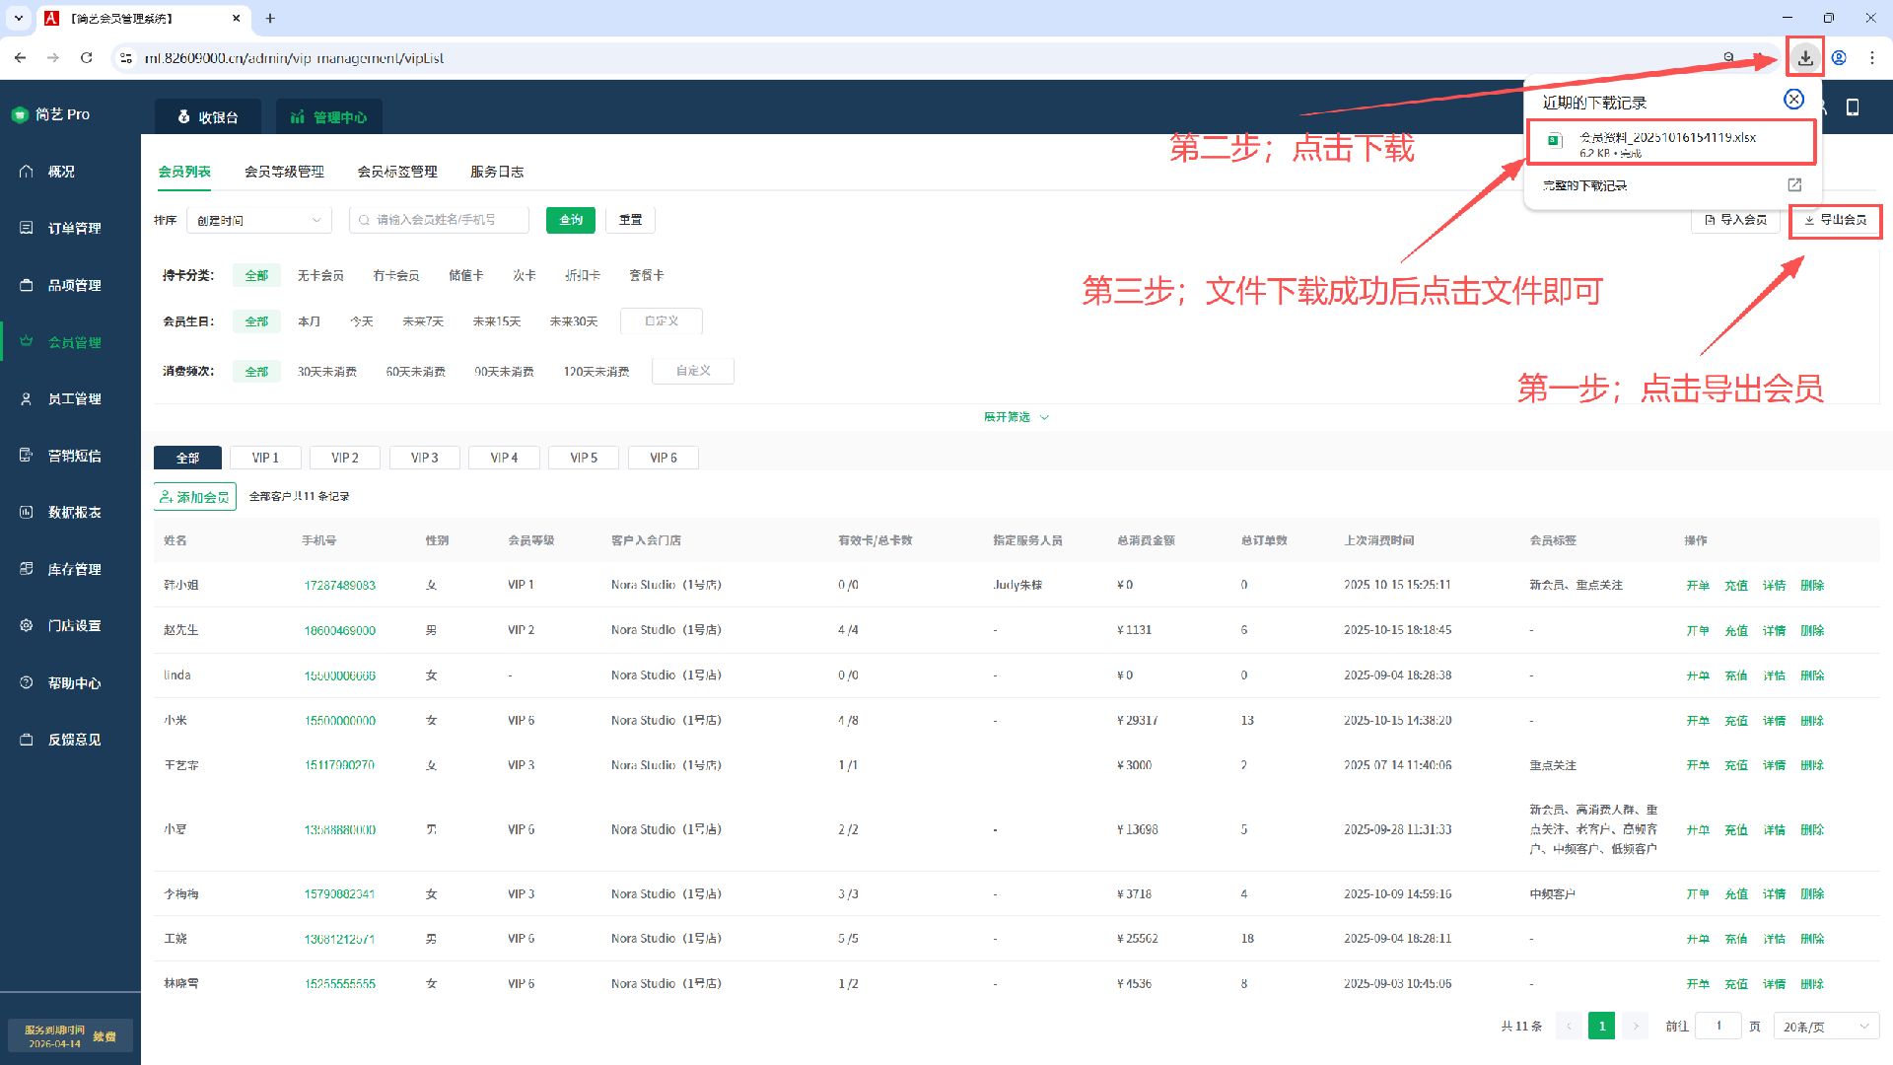Viewport: 1893px width, 1065px height.
Task: Select 30天未消费 frequency filter
Action: point(326,372)
